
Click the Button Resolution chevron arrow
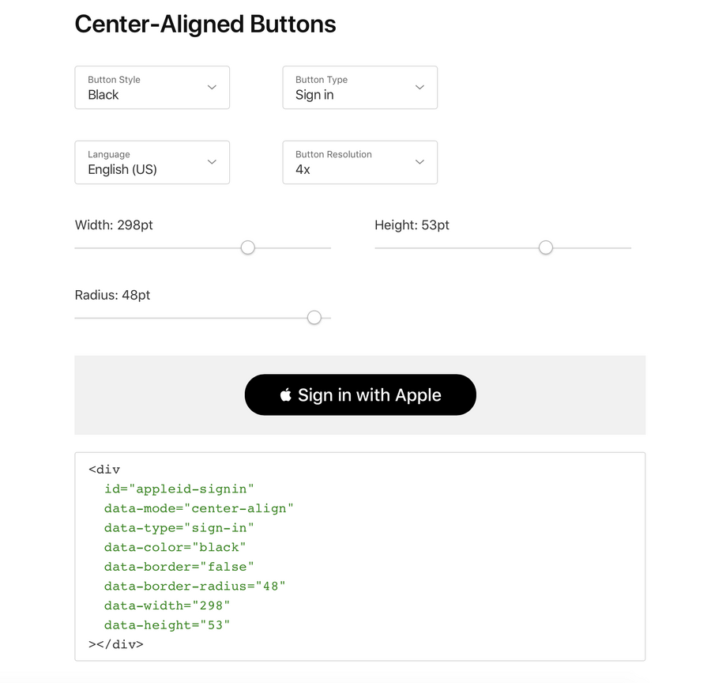point(420,162)
